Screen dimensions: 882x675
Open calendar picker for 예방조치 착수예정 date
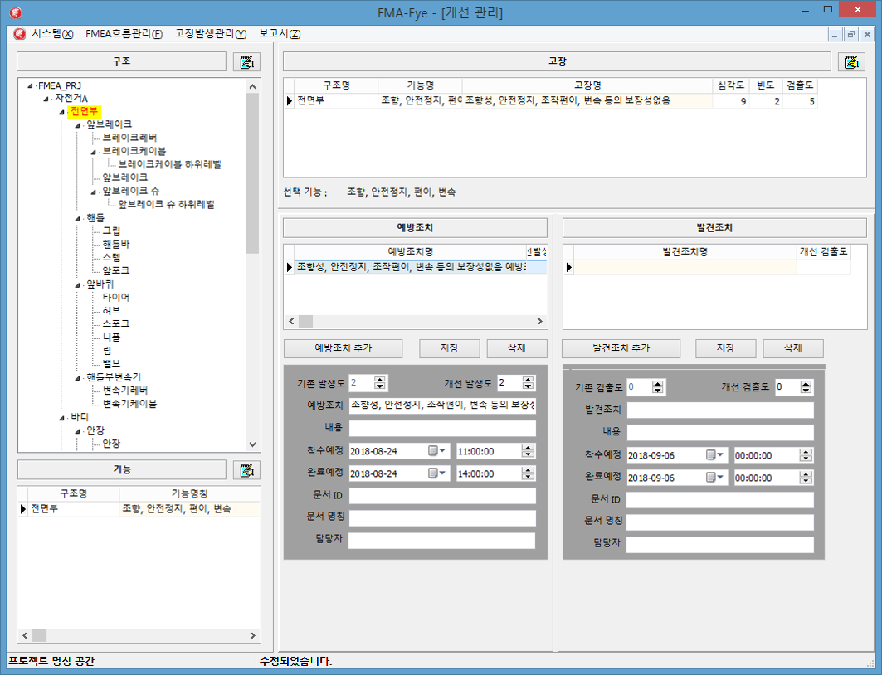(x=437, y=451)
